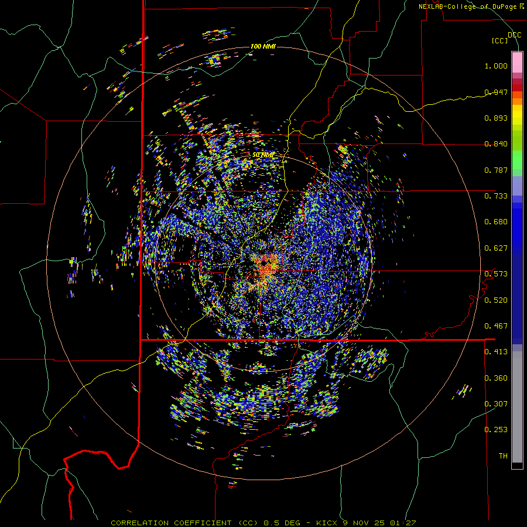The width and height of the screenshot is (527, 527).
Task: Select the 0.840 legend value
Action: click(x=496, y=144)
